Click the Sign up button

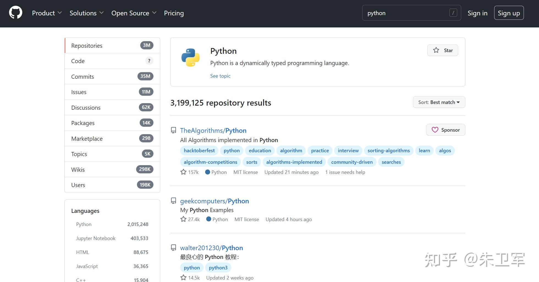coord(509,13)
